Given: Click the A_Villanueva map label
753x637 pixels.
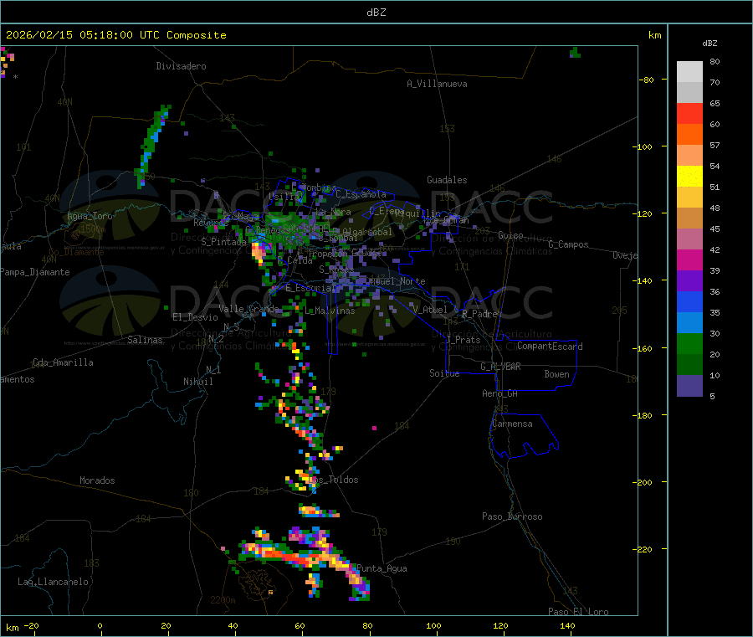Looking at the screenshot, I should pos(437,84).
